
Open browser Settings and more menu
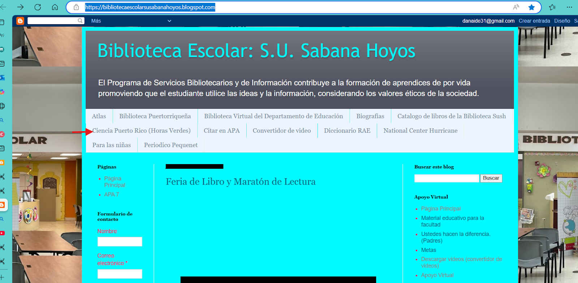(570, 7)
